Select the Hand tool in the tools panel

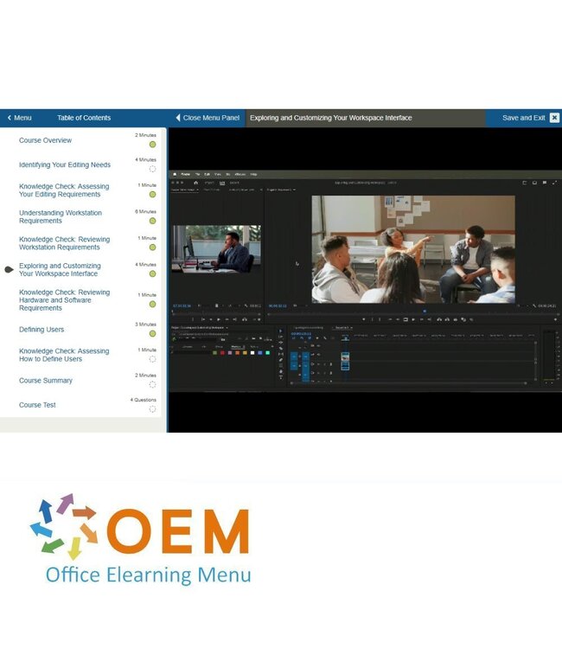[281, 372]
